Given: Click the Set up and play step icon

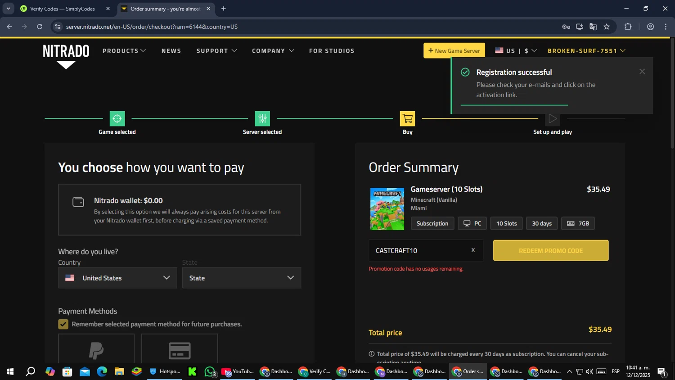Looking at the screenshot, I should (x=553, y=118).
